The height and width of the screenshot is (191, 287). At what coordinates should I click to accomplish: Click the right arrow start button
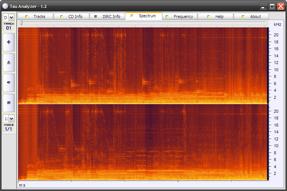coord(9,82)
